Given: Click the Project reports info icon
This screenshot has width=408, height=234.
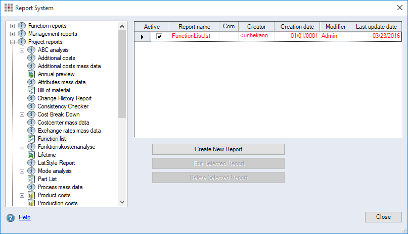Looking at the screenshot, I should tap(22, 42).
